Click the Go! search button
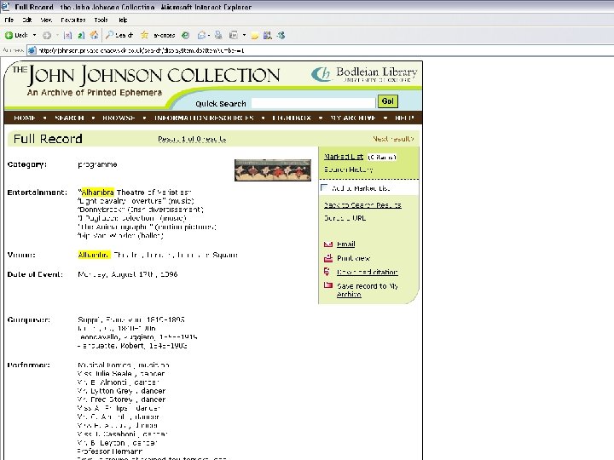 388,101
